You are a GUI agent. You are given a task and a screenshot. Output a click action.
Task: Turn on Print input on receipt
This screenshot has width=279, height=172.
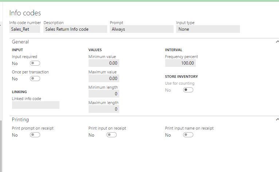(x=112, y=135)
